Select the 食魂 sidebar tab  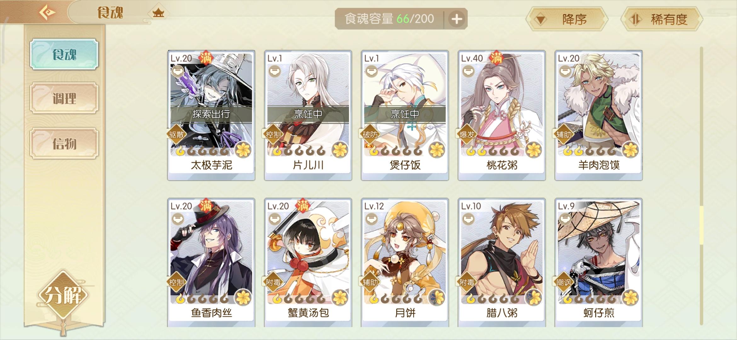tap(65, 54)
